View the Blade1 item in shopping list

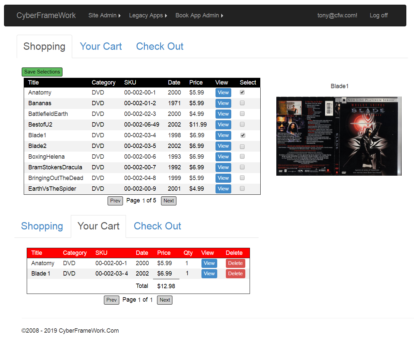pos(223,135)
